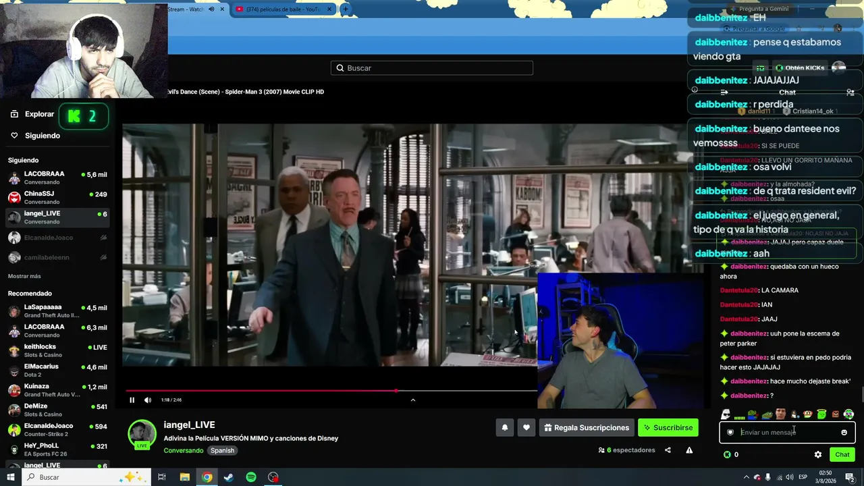Select offline channel ElcanaldeJoaco under Siguiendo

point(57,238)
